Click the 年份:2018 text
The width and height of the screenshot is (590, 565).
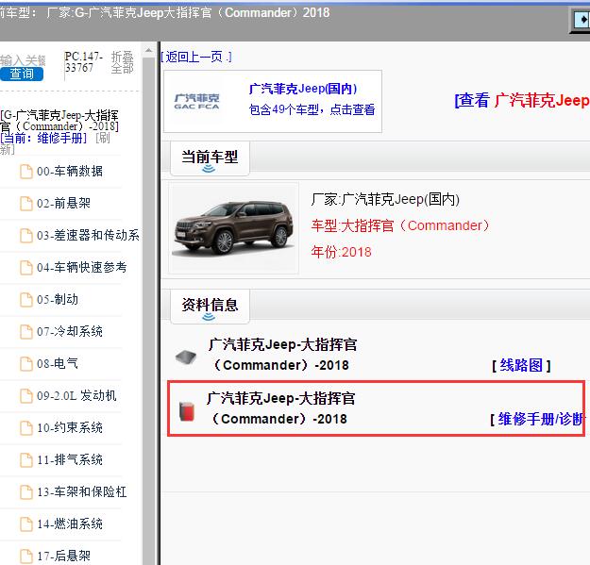[341, 252]
